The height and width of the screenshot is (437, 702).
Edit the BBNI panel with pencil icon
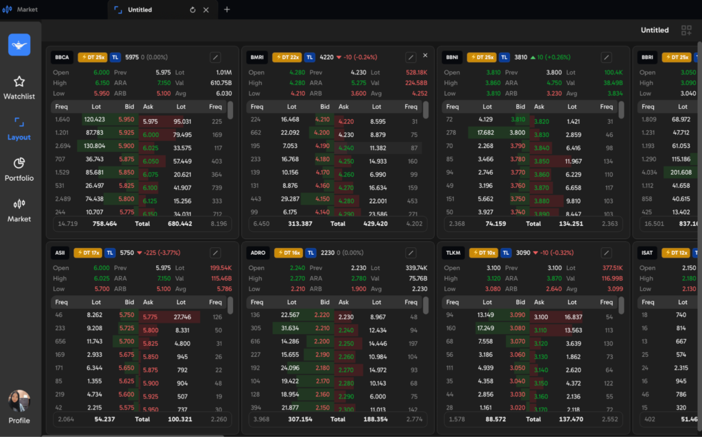pyautogui.click(x=606, y=58)
